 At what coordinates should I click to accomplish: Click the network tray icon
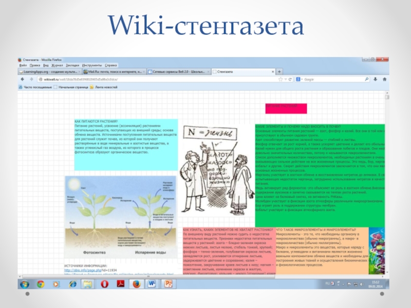tap(356, 284)
